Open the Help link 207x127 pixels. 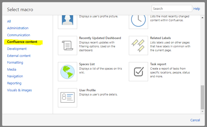point(197,9)
